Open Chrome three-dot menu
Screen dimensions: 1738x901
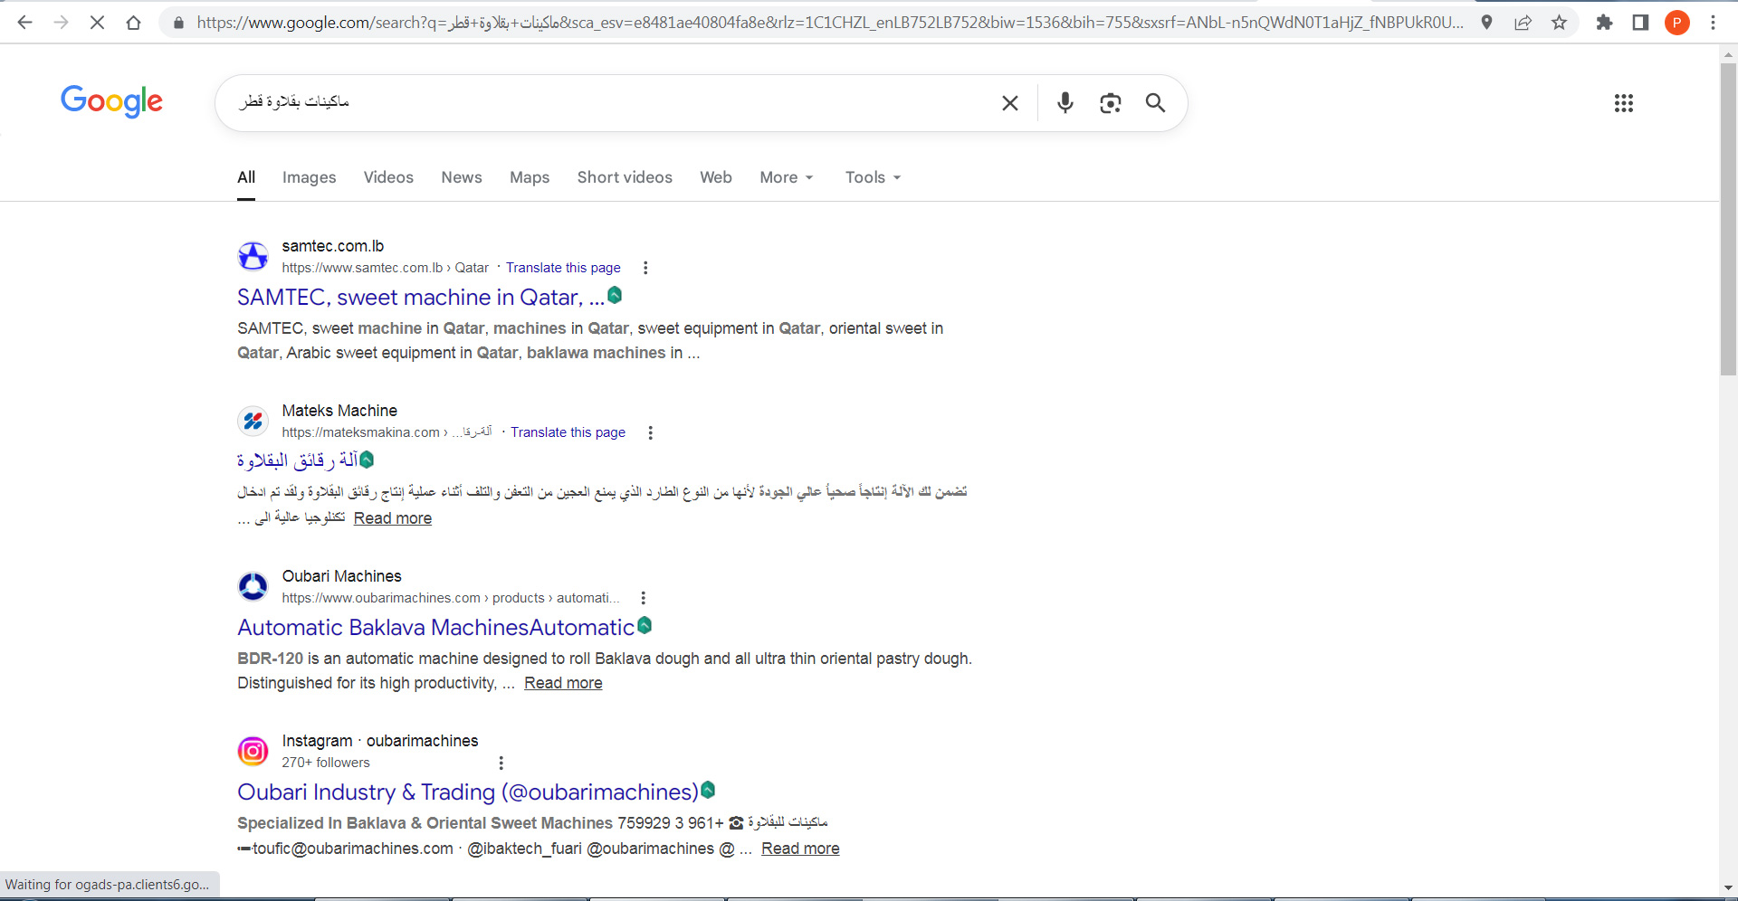(x=1713, y=23)
